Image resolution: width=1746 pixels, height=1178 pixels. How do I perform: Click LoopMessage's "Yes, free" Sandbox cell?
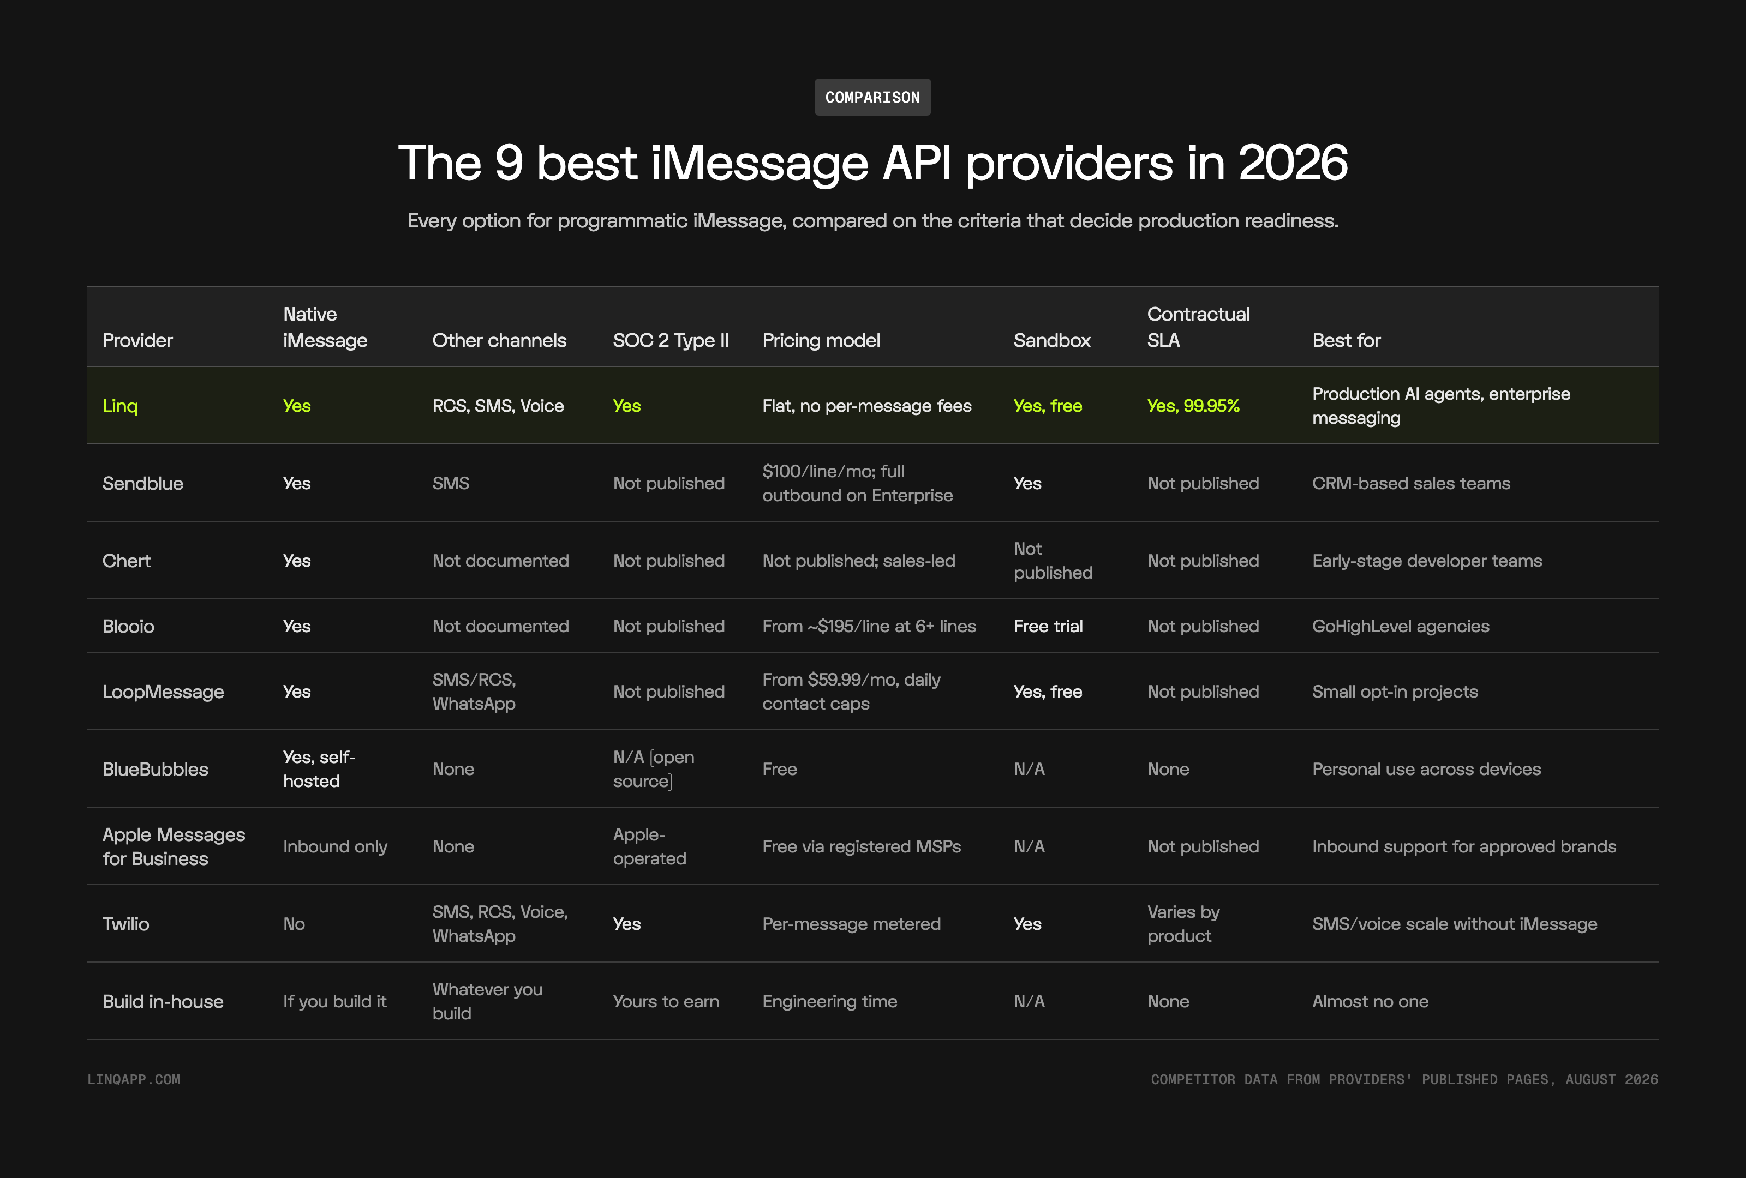coord(1048,691)
